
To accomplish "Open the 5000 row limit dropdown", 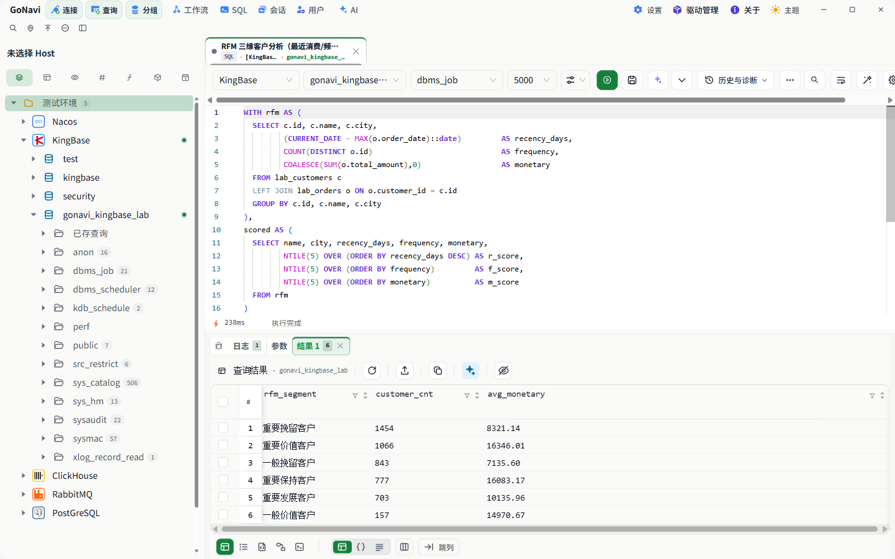I will tap(532, 80).
